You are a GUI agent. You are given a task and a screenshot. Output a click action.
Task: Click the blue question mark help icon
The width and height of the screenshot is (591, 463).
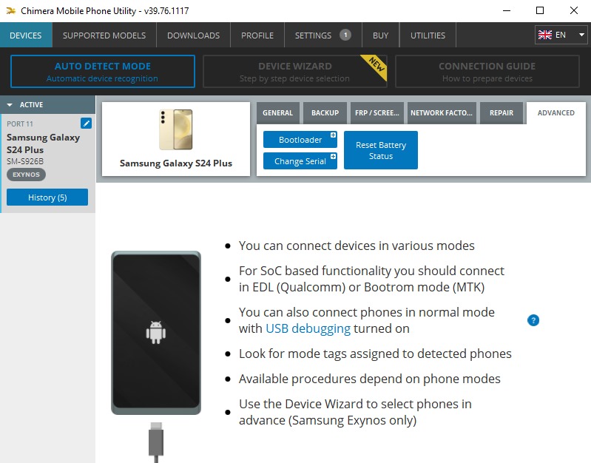tap(533, 320)
